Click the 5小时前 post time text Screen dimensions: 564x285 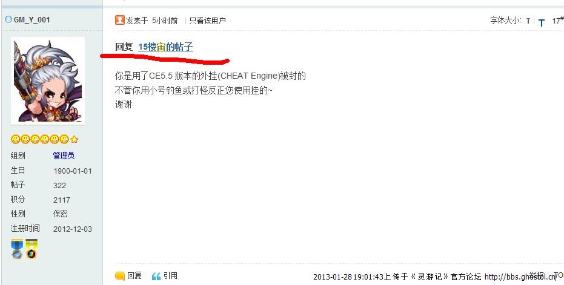tap(165, 21)
